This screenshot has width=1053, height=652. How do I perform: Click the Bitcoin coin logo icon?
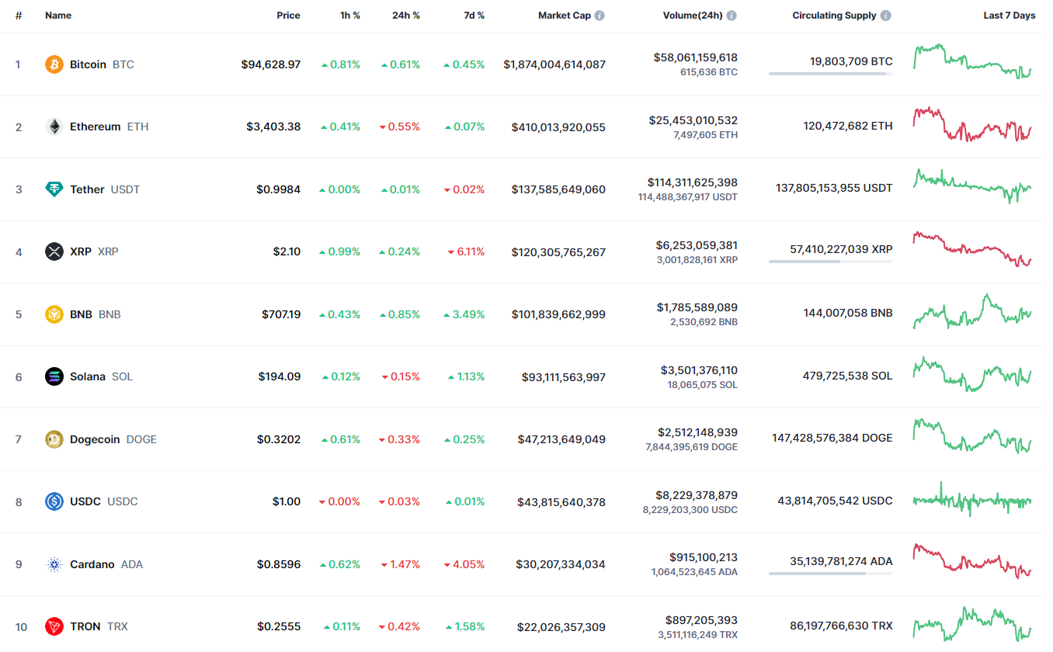pyautogui.click(x=54, y=64)
